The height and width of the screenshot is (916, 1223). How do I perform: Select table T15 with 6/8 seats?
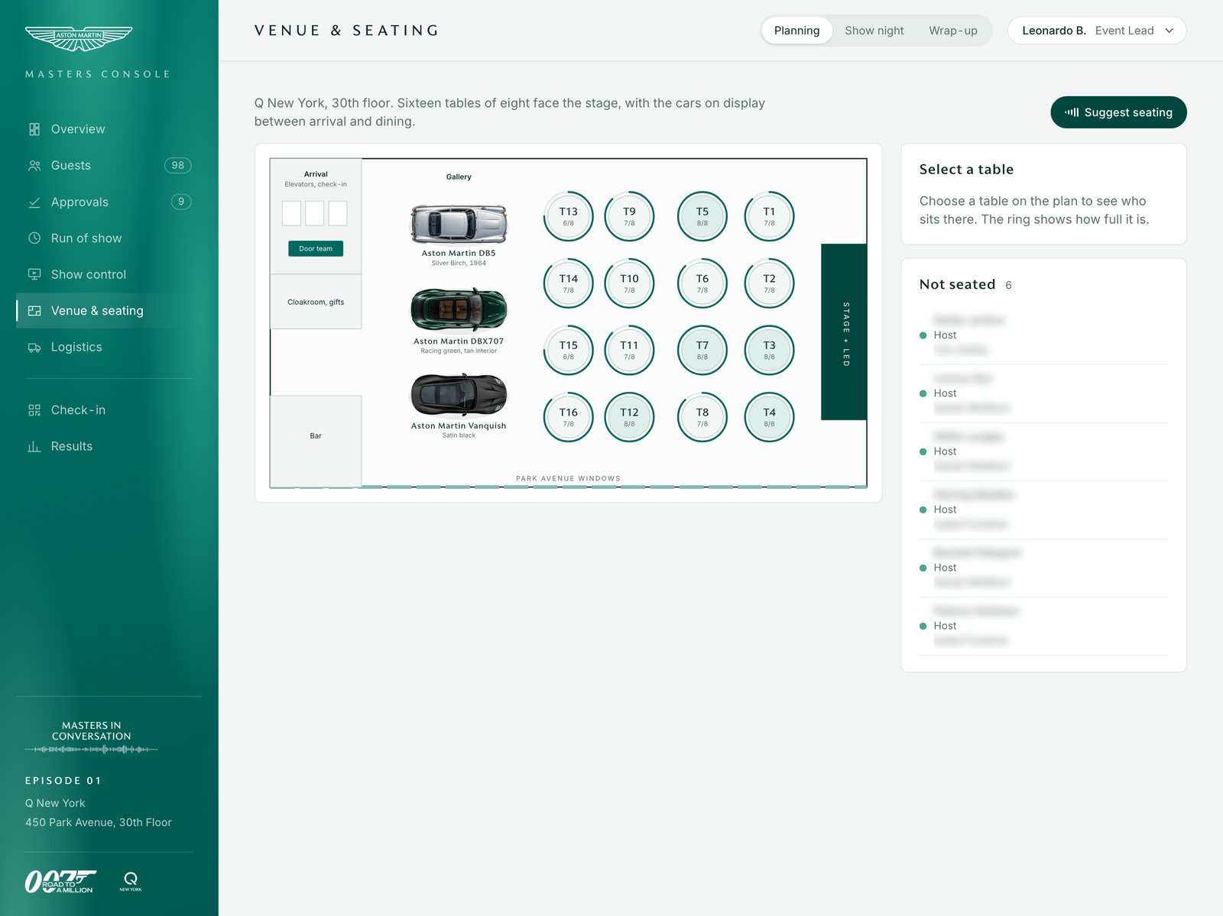point(568,350)
